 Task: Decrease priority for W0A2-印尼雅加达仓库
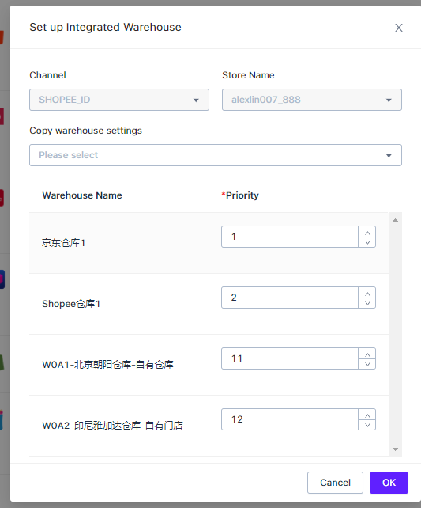click(367, 425)
